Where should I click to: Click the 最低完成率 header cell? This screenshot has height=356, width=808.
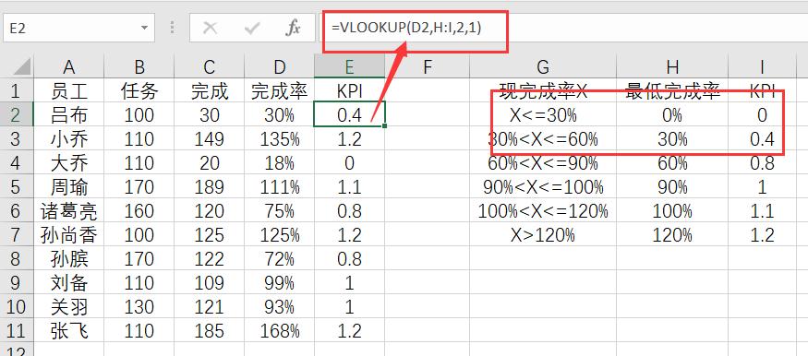(672, 90)
